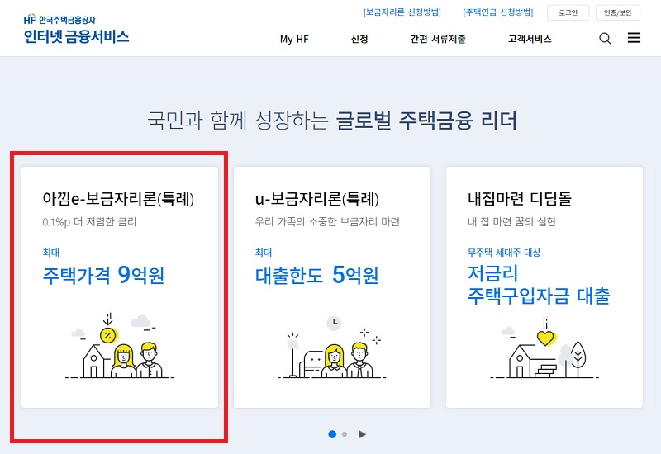This screenshot has height=454, width=661.
Task: Click the 인터넷 금융서비스 title
Action: [76, 36]
